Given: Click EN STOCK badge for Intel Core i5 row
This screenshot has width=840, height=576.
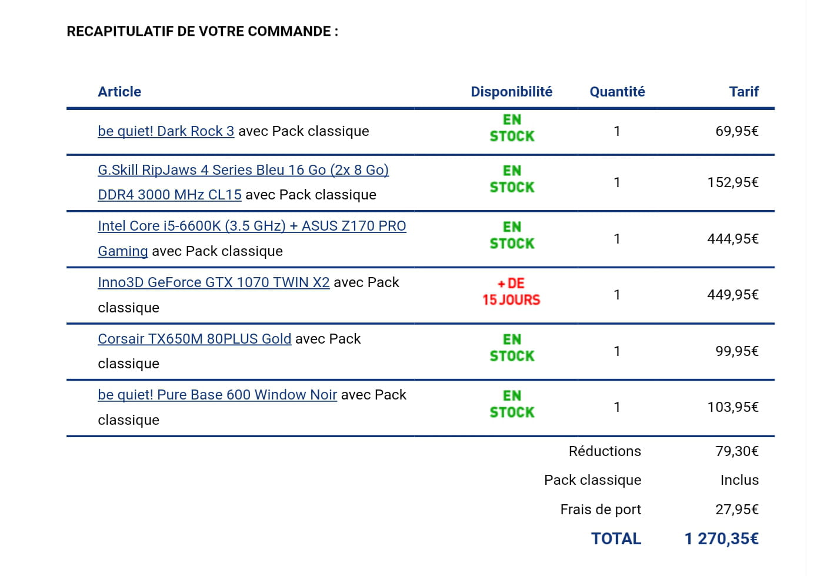Looking at the screenshot, I should 512,235.
